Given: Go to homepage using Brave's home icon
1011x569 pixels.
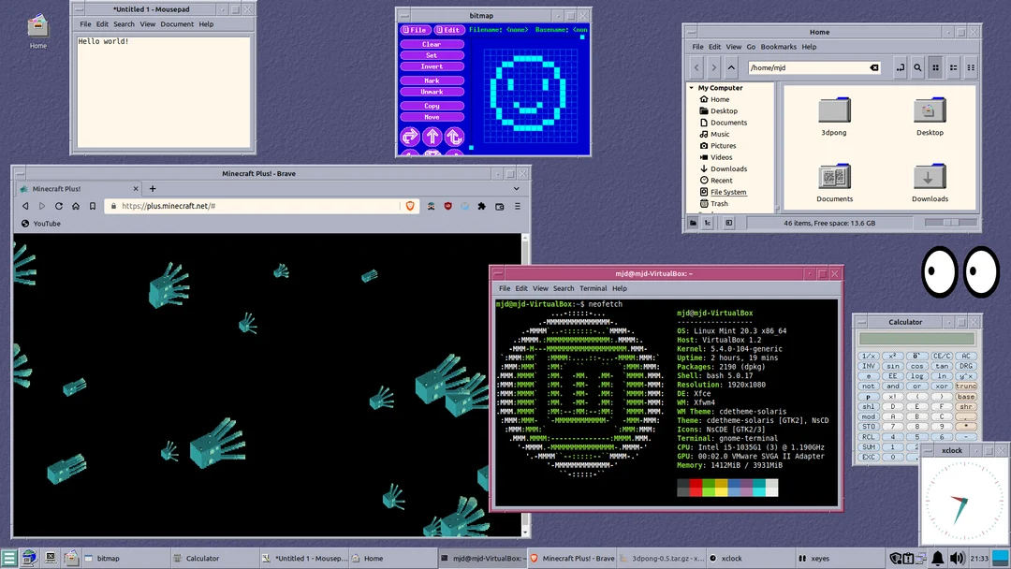Looking at the screenshot, I should [74, 206].
